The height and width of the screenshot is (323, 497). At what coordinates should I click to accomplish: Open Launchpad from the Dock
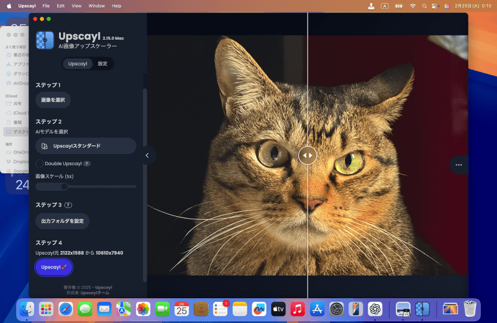(x=46, y=309)
